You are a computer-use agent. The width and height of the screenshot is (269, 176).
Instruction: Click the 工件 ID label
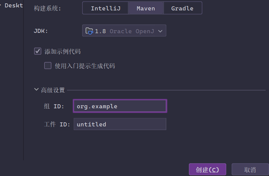pyautogui.click(x=56, y=124)
